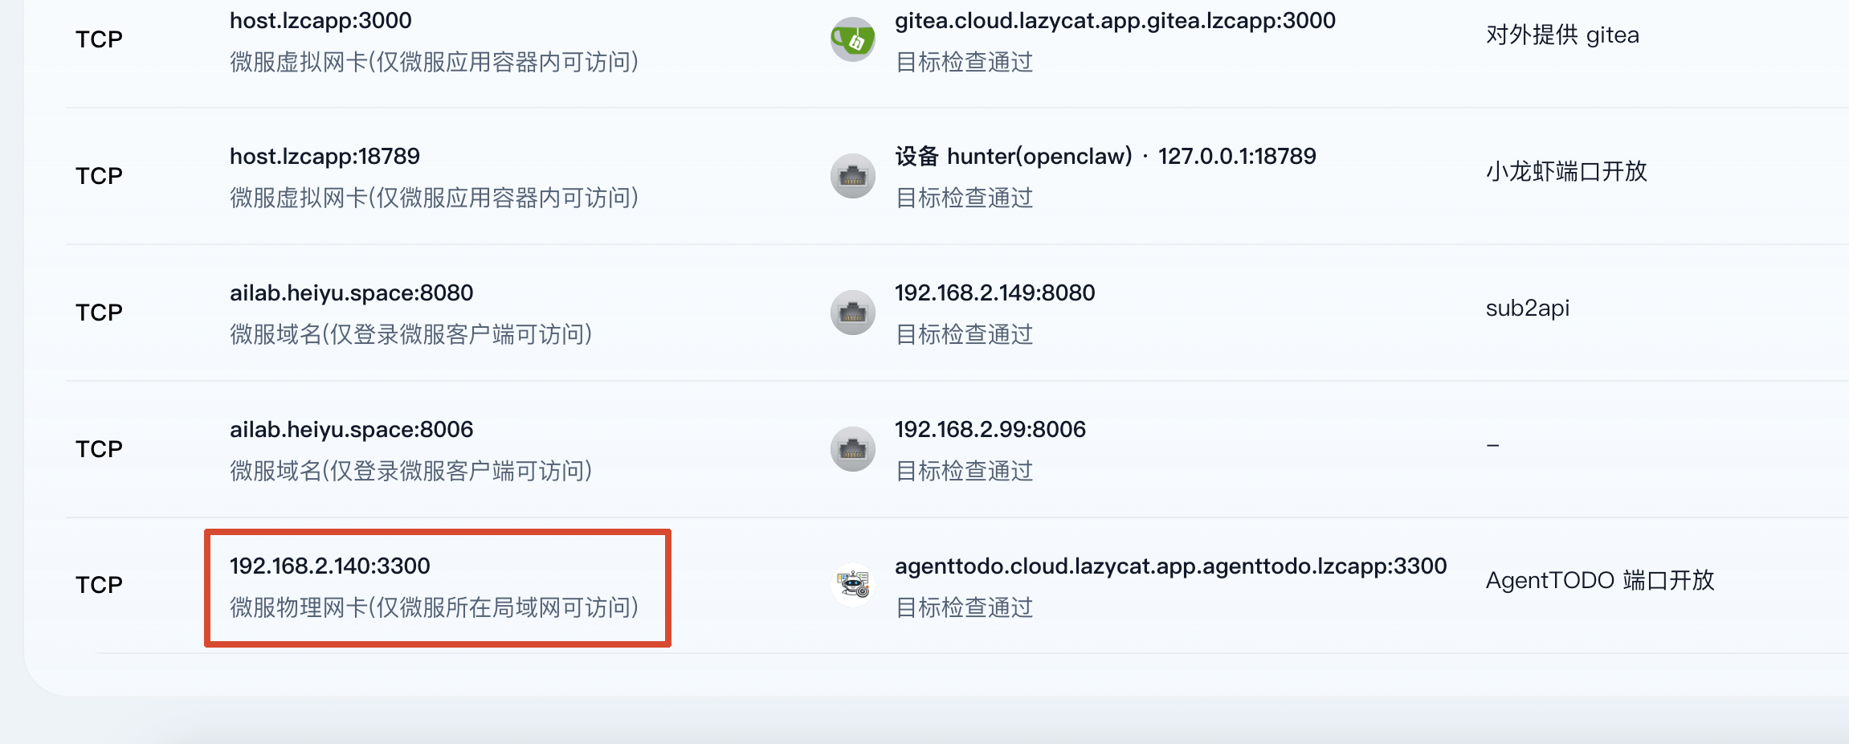
Task: Select TCP label in ailab.heiyu.space:8006 row
Action: (99, 449)
